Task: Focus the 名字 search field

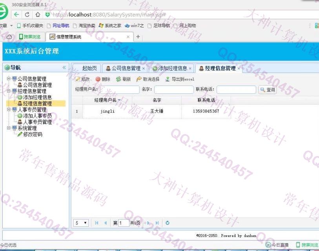Action: pos(174,89)
